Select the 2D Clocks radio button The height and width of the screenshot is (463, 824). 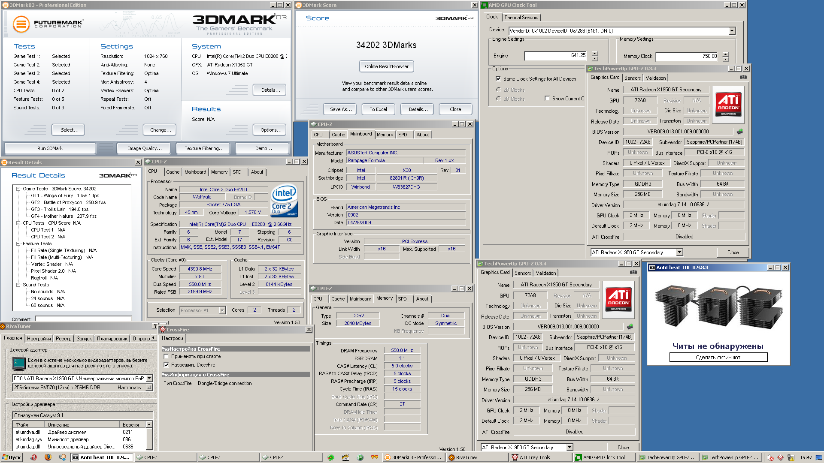[x=498, y=90]
